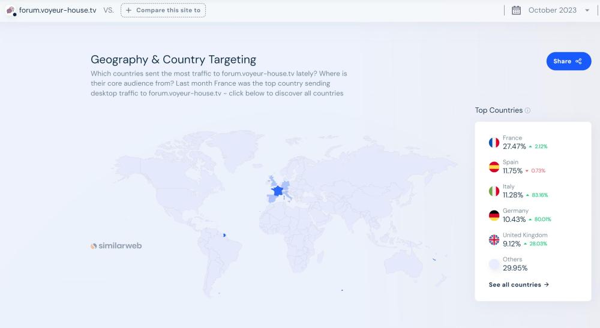Open the See all countries link
600x328 pixels.
(518, 285)
